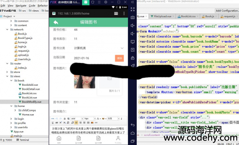Click the Add Configuration button

tap(227, 11)
